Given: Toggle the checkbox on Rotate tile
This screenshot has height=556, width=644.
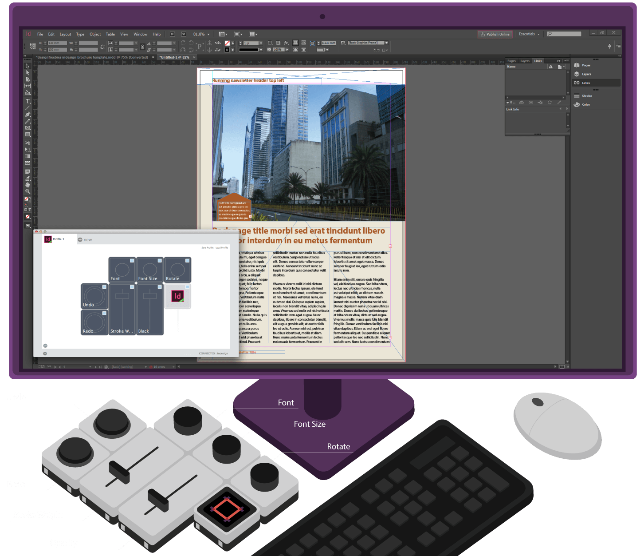Looking at the screenshot, I should (187, 261).
